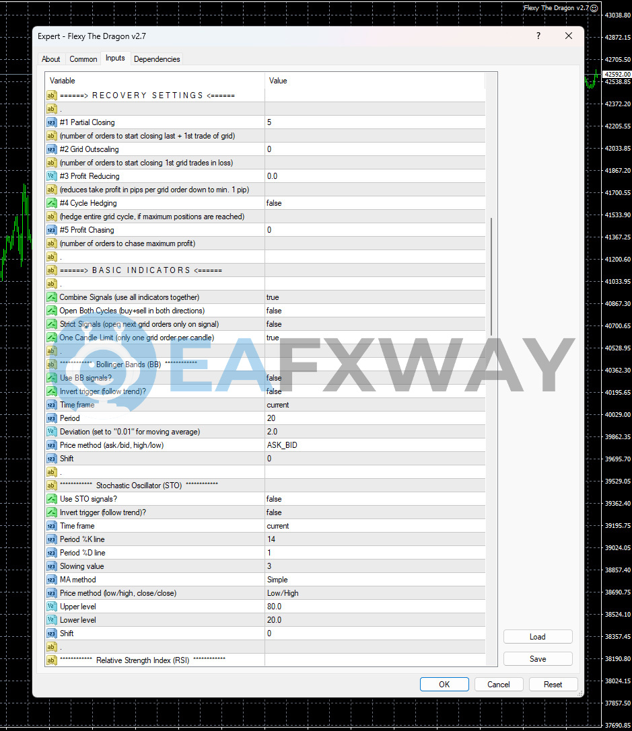Click the integer icon beside #5 Profit Chasing
The height and width of the screenshot is (731, 632).
[51, 230]
